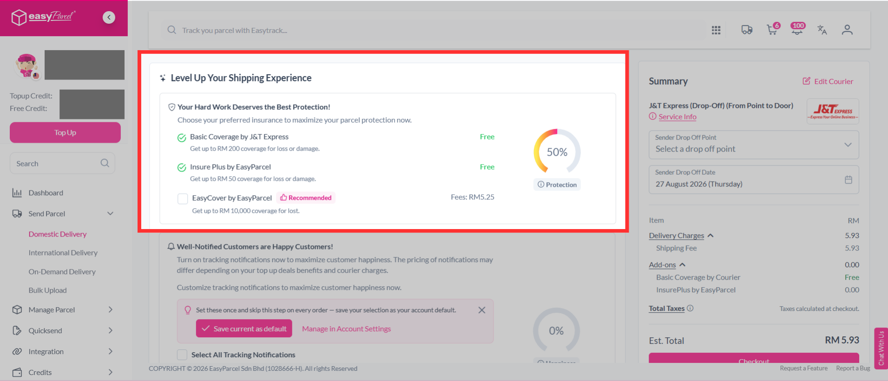Collapse the sidebar with the arrow button
Image resolution: width=888 pixels, height=381 pixels.
(x=109, y=17)
